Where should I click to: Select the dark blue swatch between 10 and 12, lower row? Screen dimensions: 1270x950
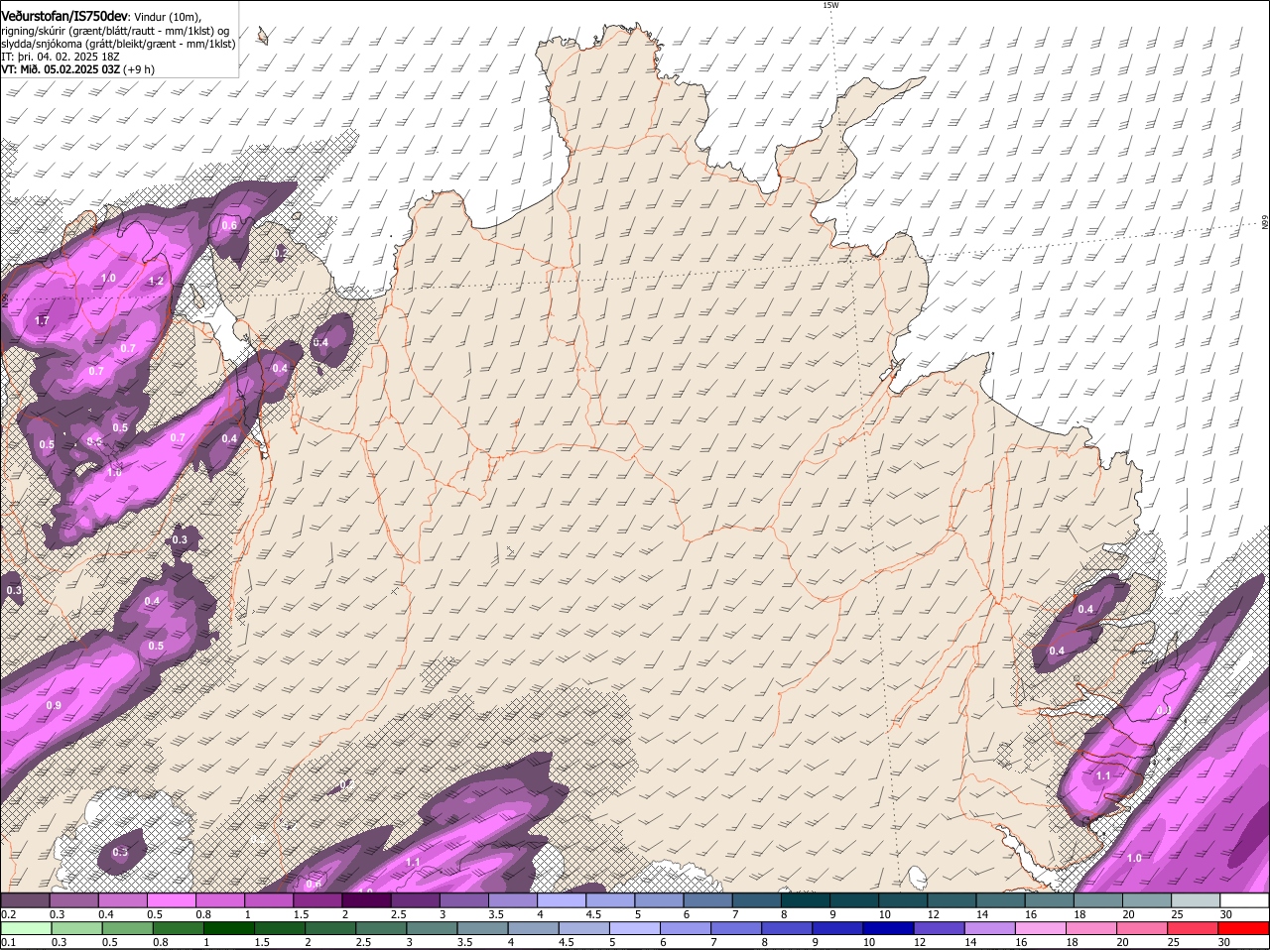(x=887, y=928)
